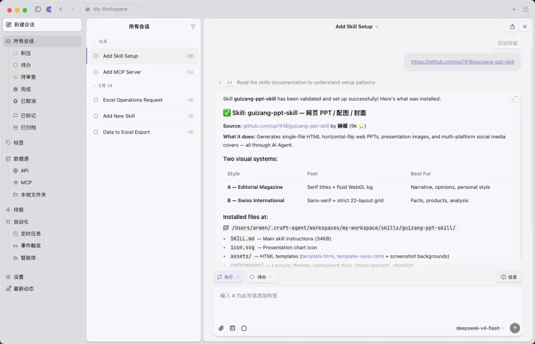Click the expand icon on the response card
Screen dimensions: 535x344
(x=514, y=98)
